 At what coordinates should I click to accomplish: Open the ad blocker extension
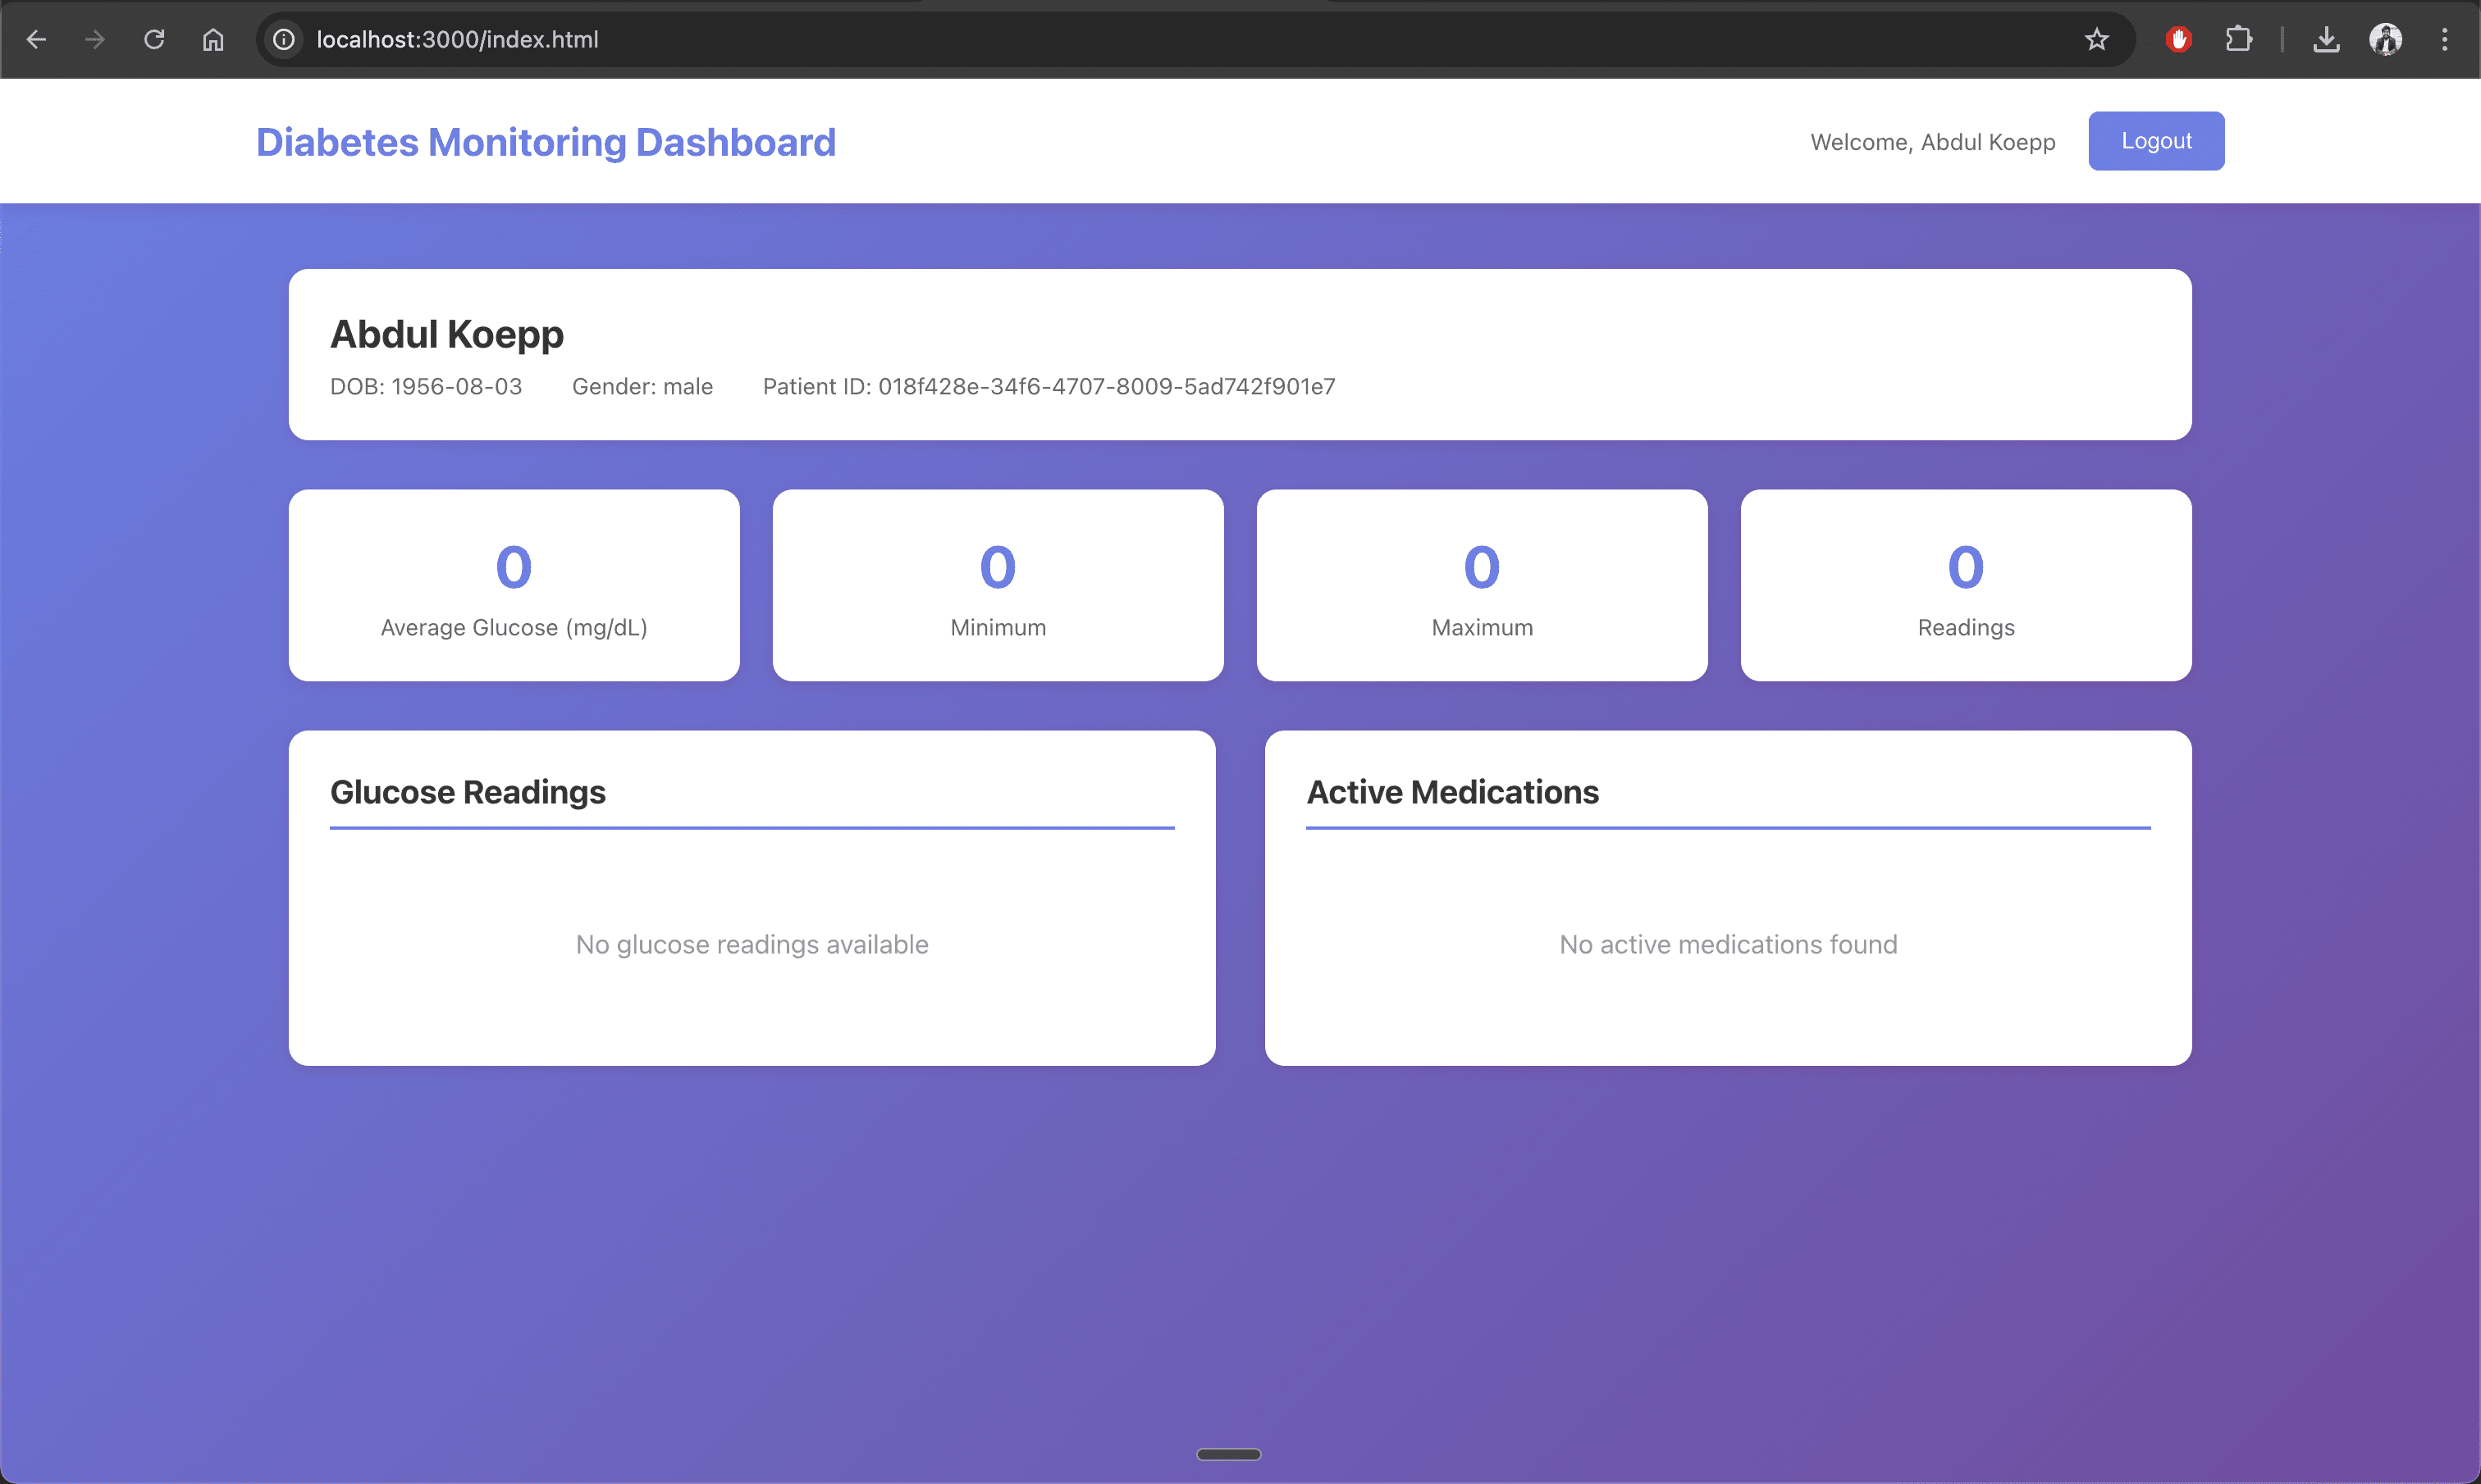[2180, 39]
